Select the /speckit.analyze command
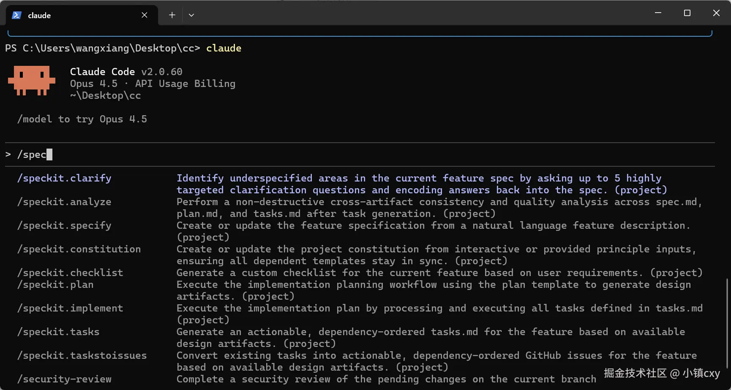Screen dimensions: 731x390 pyautogui.click(x=64, y=202)
